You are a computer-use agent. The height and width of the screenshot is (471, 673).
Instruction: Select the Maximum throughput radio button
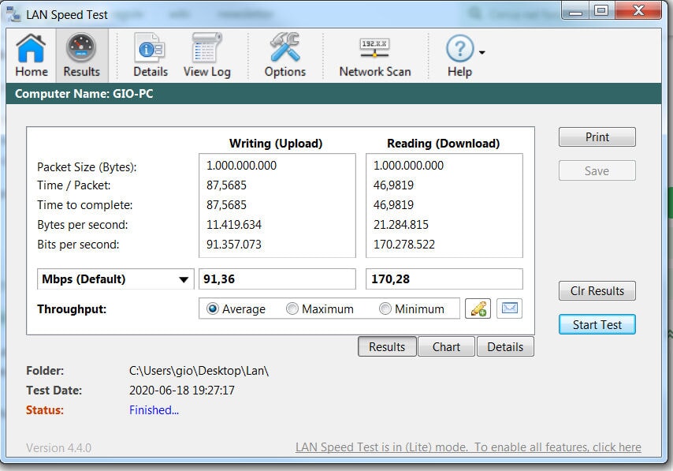[x=292, y=308]
